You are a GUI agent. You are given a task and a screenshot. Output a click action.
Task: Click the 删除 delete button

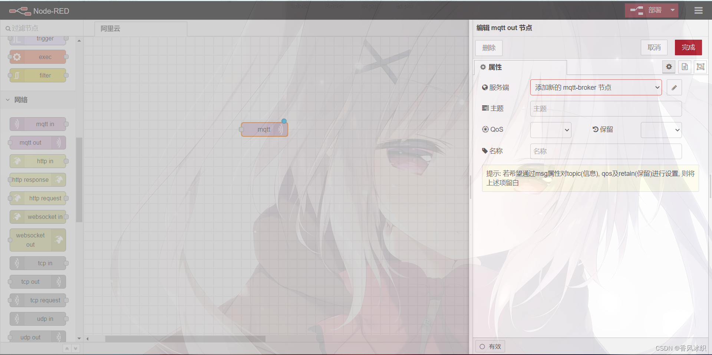pyautogui.click(x=489, y=48)
